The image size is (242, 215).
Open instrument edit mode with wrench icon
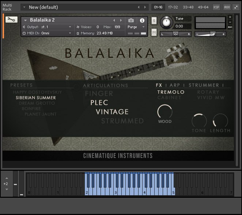11,20
